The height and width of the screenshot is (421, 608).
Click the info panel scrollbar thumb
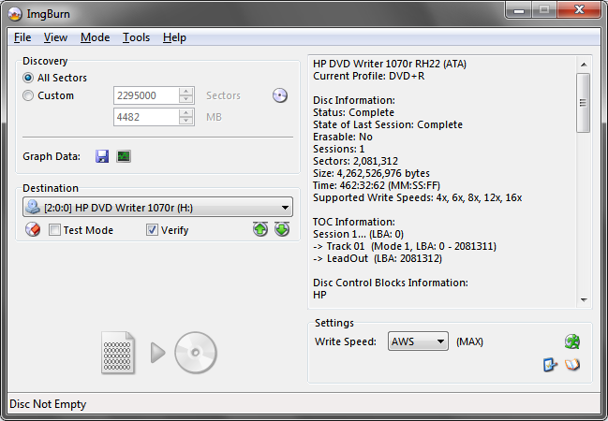click(584, 103)
